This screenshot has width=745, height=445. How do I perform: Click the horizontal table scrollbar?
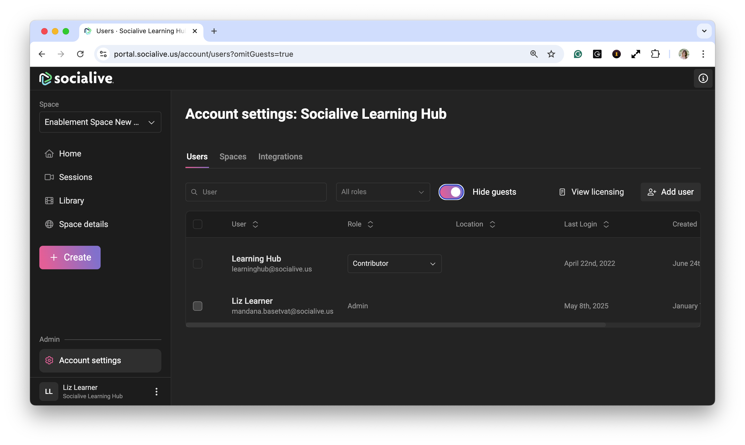click(396, 325)
